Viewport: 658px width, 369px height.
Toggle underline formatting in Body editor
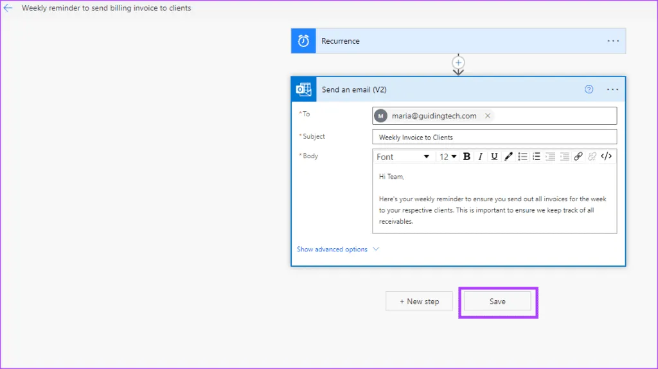coord(494,157)
